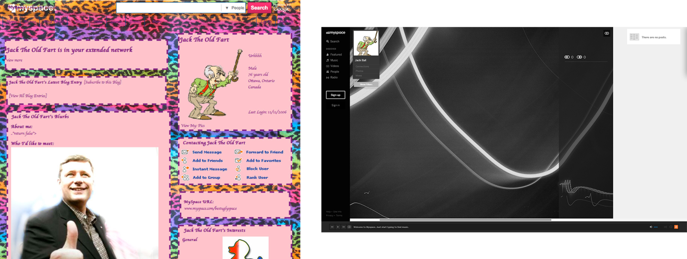Open Photos on Jack Bat's card
Screen dimensions: 687x259
click(x=359, y=71)
